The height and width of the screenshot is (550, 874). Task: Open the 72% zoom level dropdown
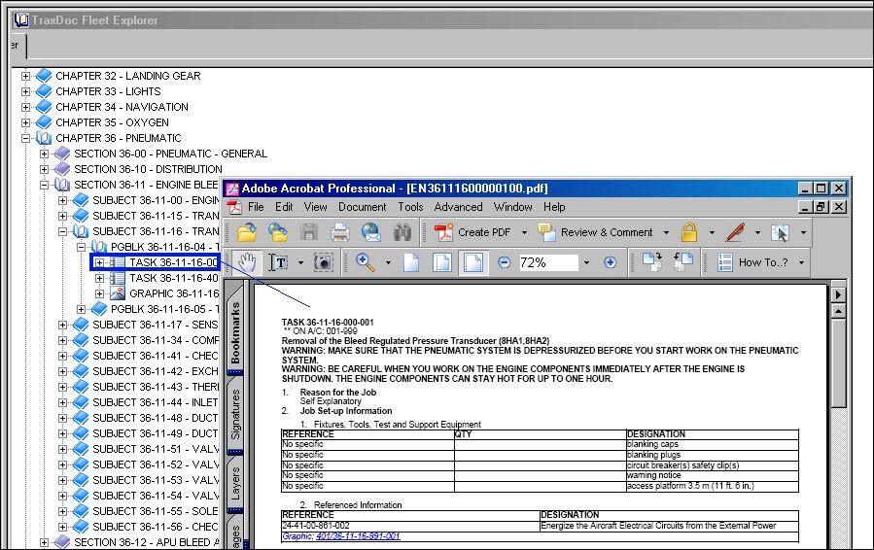(586, 262)
